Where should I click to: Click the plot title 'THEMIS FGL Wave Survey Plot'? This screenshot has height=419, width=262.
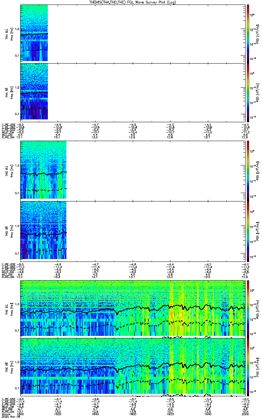tap(133, 2)
